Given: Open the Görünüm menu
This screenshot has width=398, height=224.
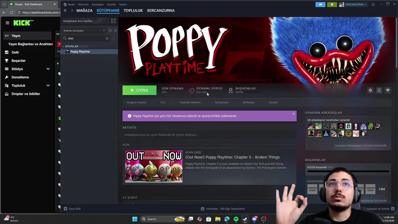Looking at the screenshot, I should point(83,4).
